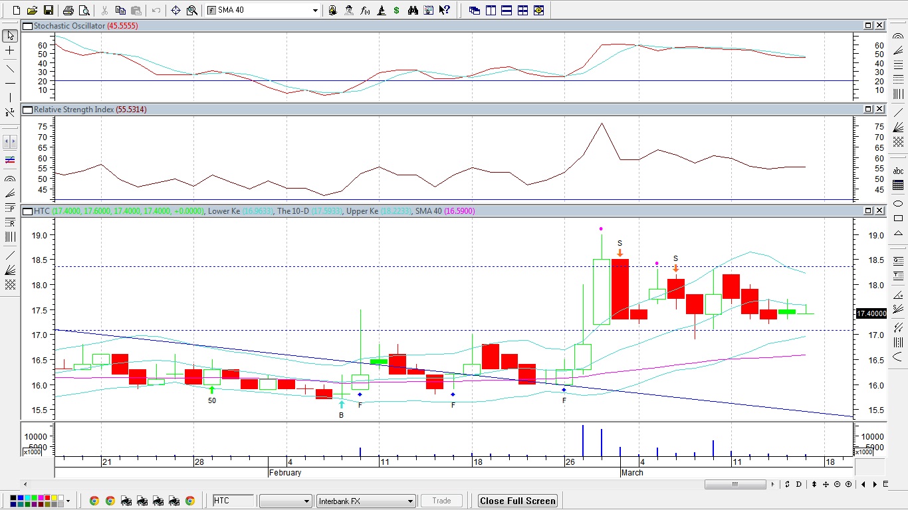Screen dimensions: 908x510
Task: Click the 17.40000 current price label
Action: (x=871, y=313)
